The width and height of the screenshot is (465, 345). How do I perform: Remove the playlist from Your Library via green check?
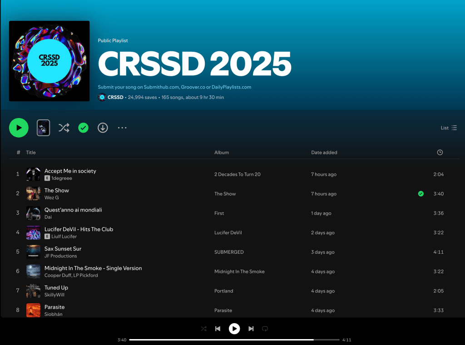84,128
